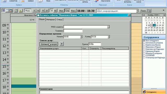
Task: Switch to the Общее tab
Action: 42,19
